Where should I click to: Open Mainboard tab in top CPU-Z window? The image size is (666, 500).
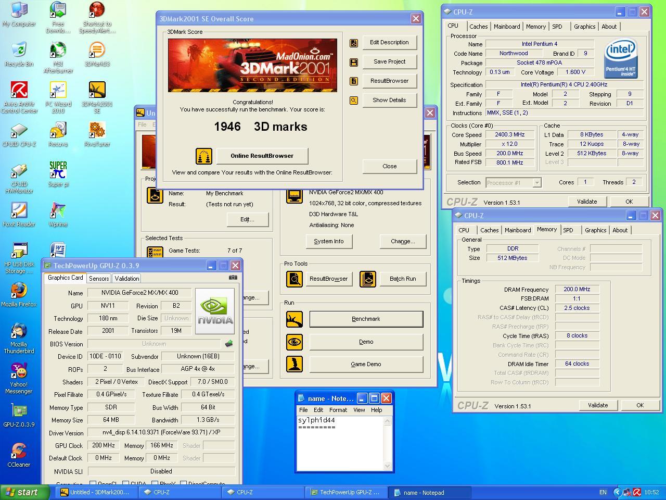pos(507,27)
